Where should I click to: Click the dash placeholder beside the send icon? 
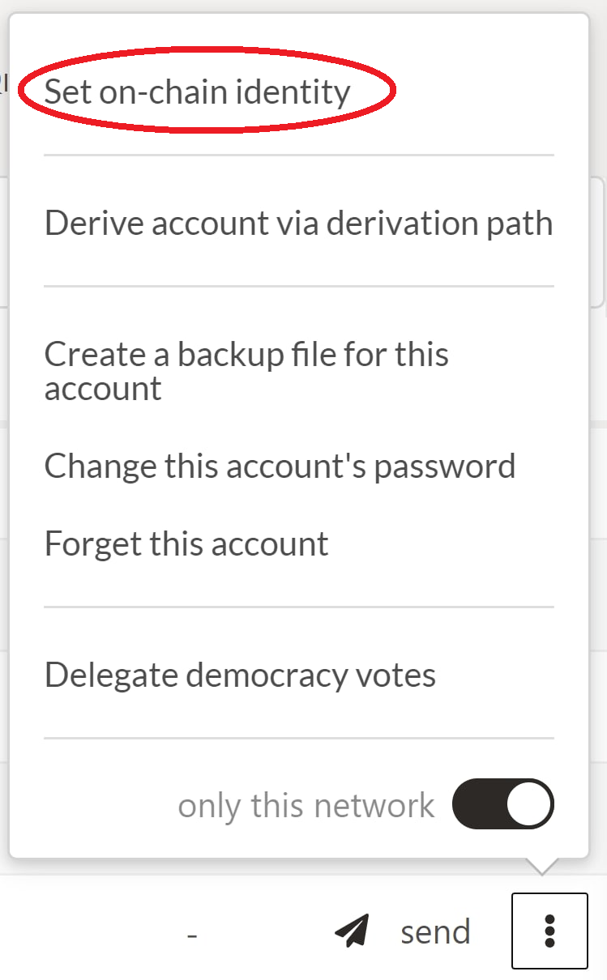pyautogui.click(x=192, y=934)
